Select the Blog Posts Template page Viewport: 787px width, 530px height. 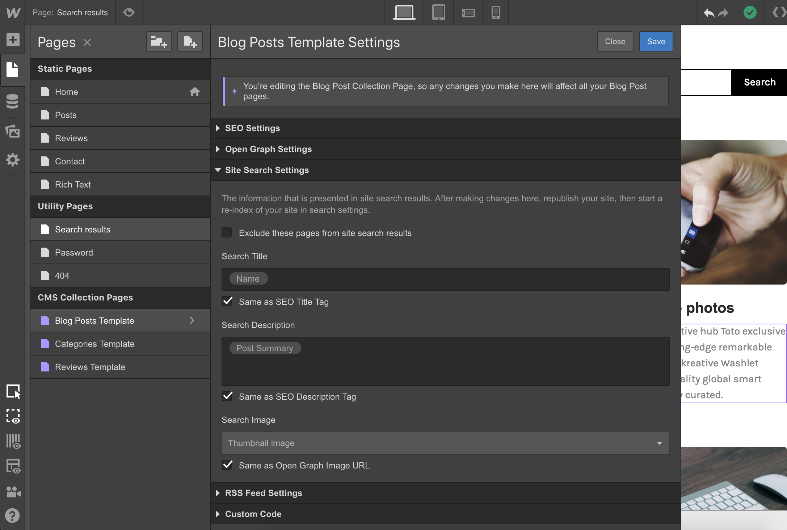pos(94,320)
